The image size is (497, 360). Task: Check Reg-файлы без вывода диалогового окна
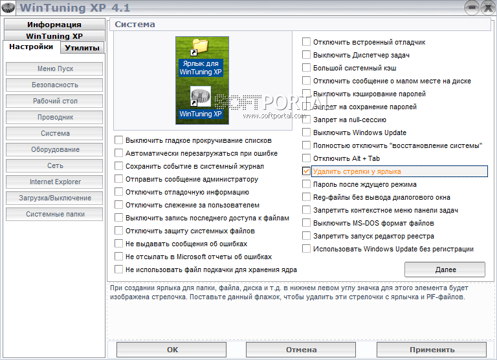coord(306,197)
